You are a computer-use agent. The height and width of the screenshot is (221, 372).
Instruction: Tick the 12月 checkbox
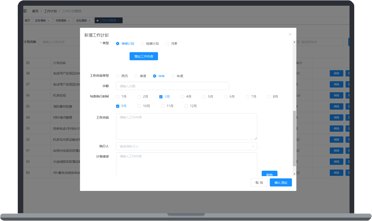pyautogui.click(x=186, y=106)
